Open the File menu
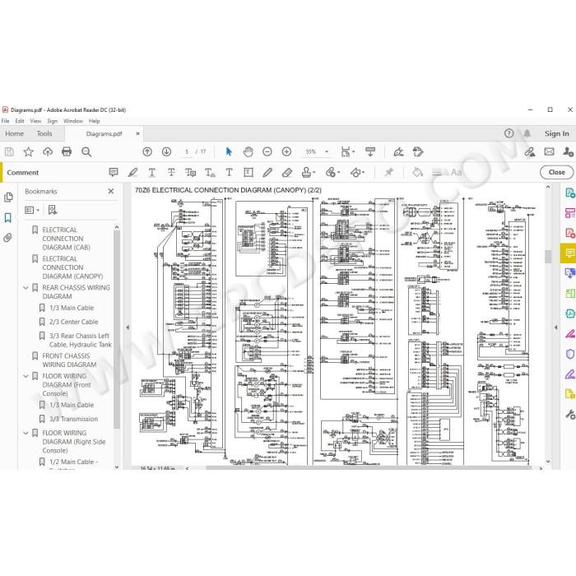The width and height of the screenshot is (576, 576). click(6, 121)
